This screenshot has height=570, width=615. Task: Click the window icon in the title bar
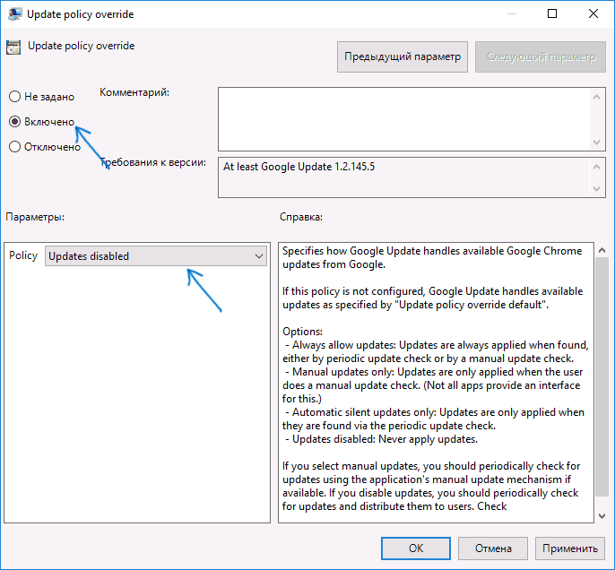pos(14,13)
